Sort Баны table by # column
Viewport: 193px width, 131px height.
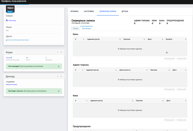click(x=79, y=39)
